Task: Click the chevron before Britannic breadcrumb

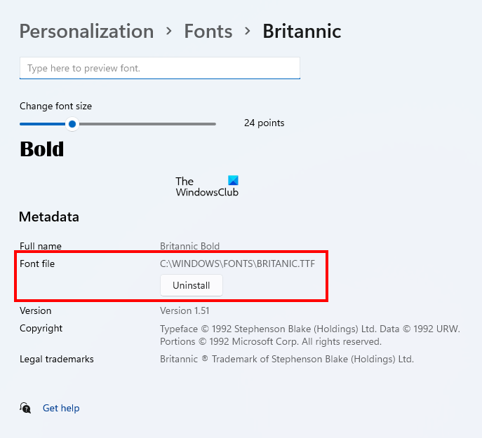Action: pos(248,32)
